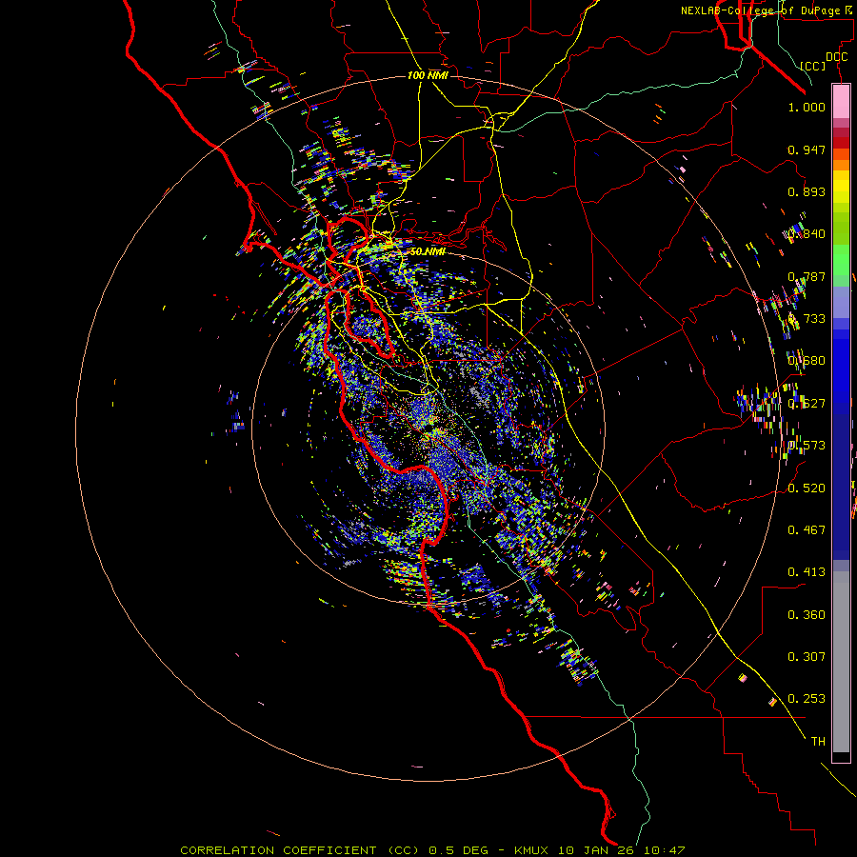Click the CORRELATION COEFFICIENT words in the caption
857x857 pixels.
(x=278, y=850)
